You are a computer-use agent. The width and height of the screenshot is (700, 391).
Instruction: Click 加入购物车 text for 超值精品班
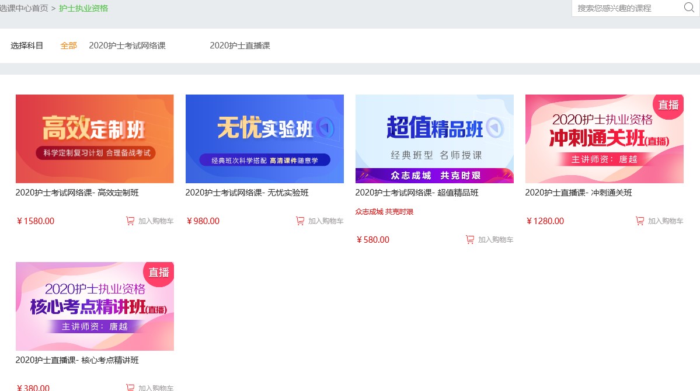(x=496, y=240)
